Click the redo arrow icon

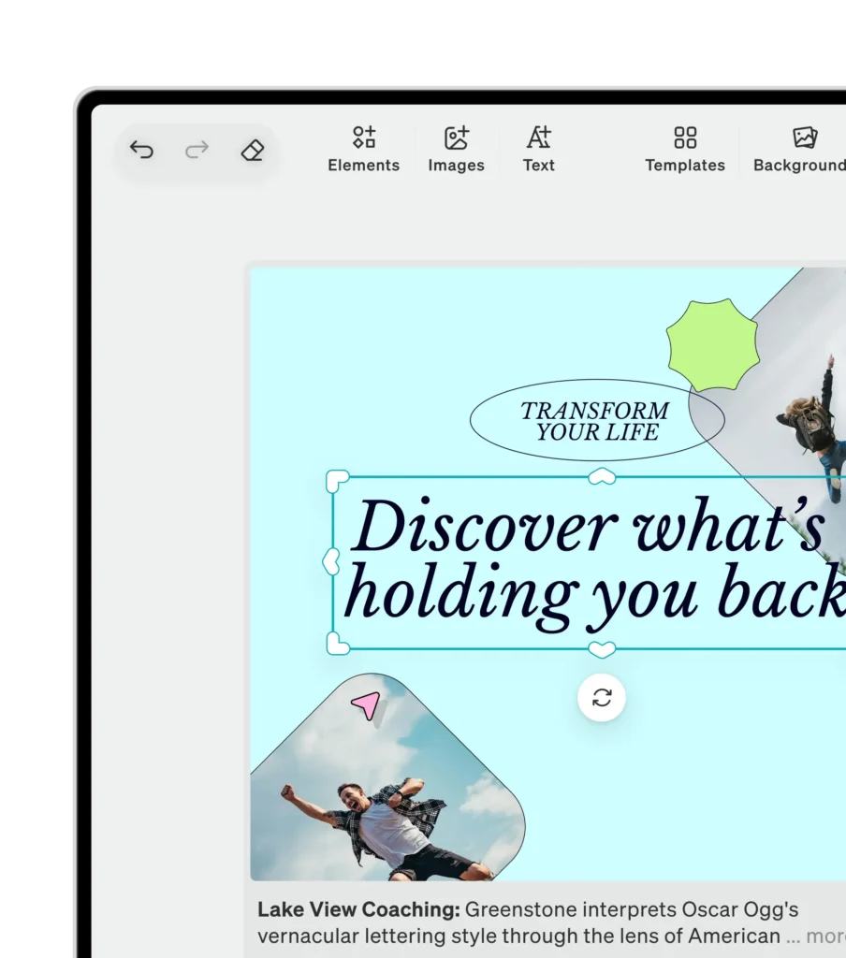197,150
